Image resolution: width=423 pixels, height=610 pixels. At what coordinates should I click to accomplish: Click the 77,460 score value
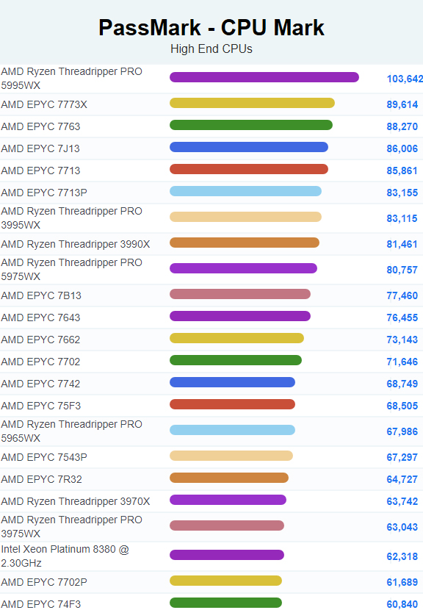coord(402,295)
